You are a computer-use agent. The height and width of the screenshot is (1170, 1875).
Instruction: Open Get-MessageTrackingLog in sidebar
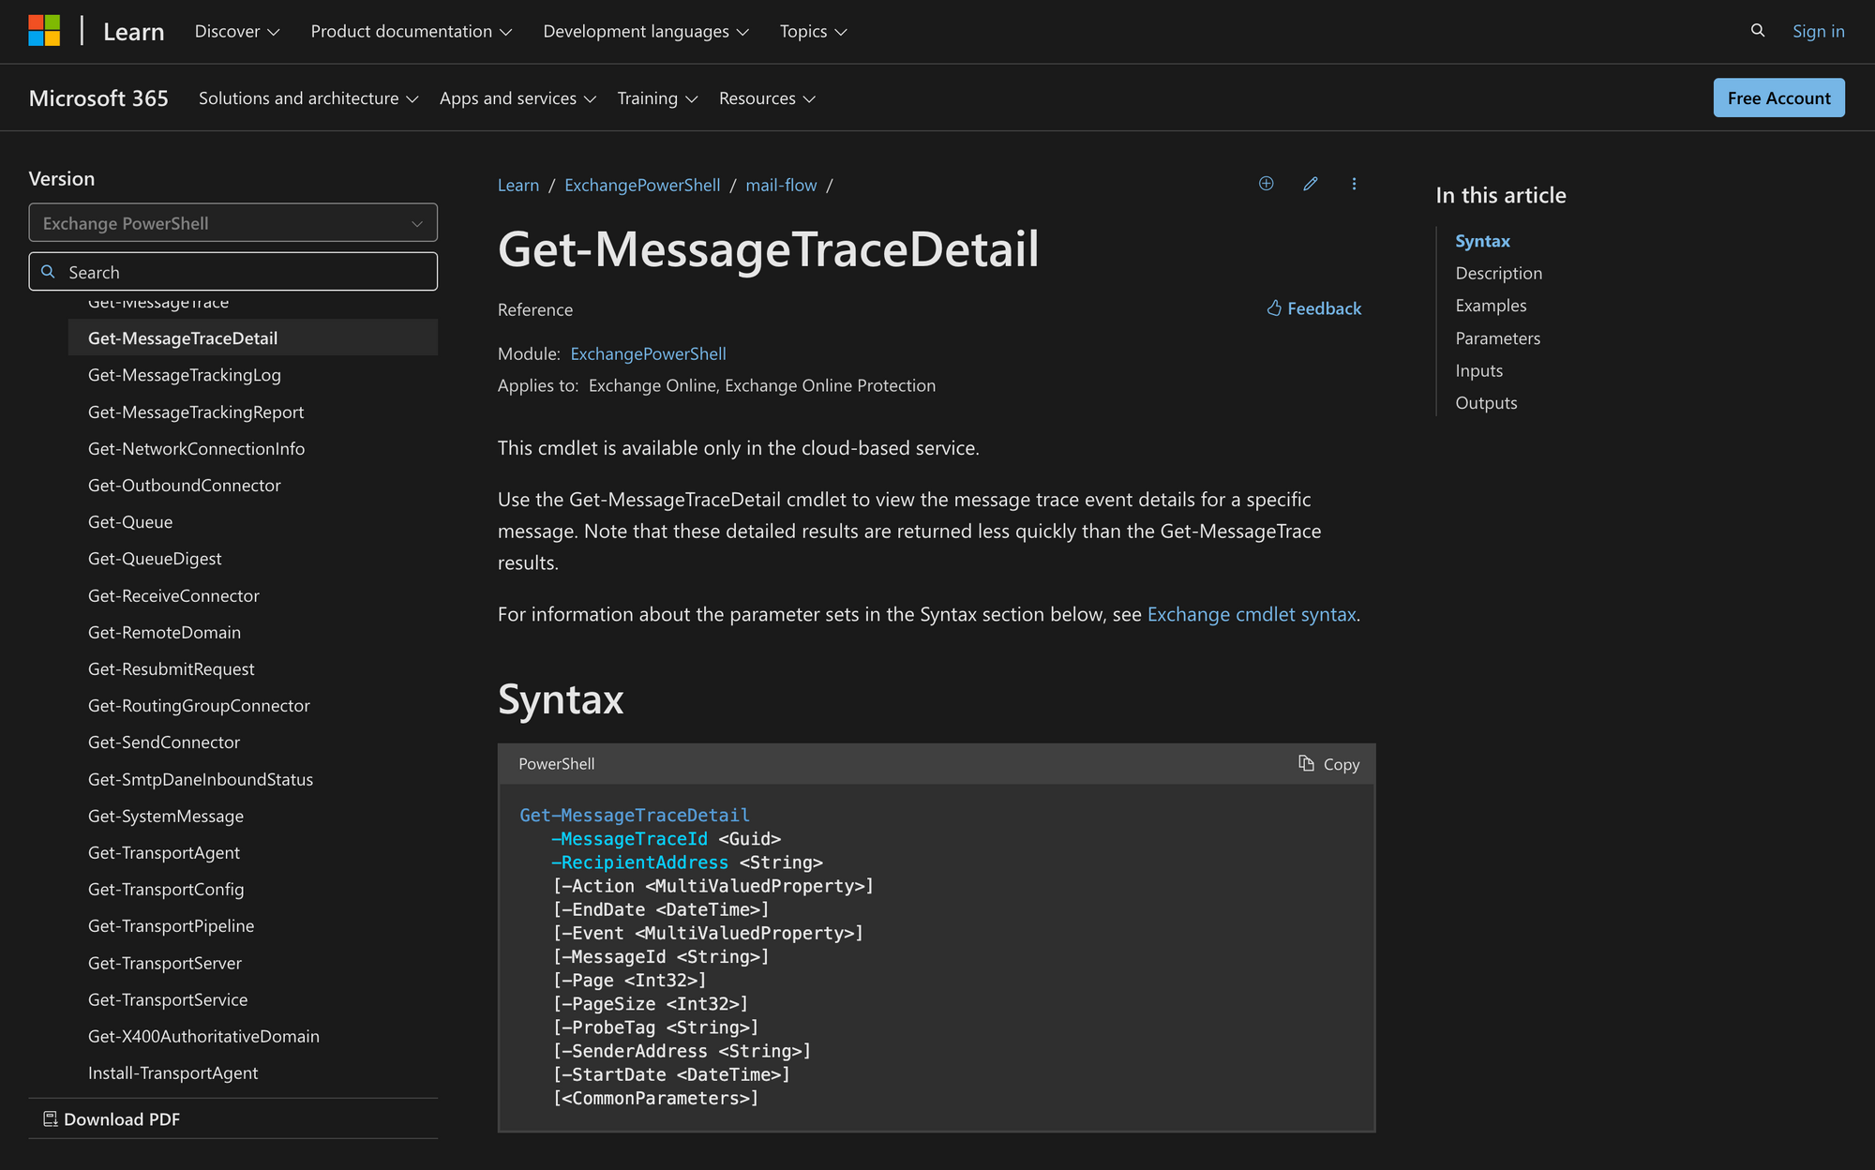point(185,375)
